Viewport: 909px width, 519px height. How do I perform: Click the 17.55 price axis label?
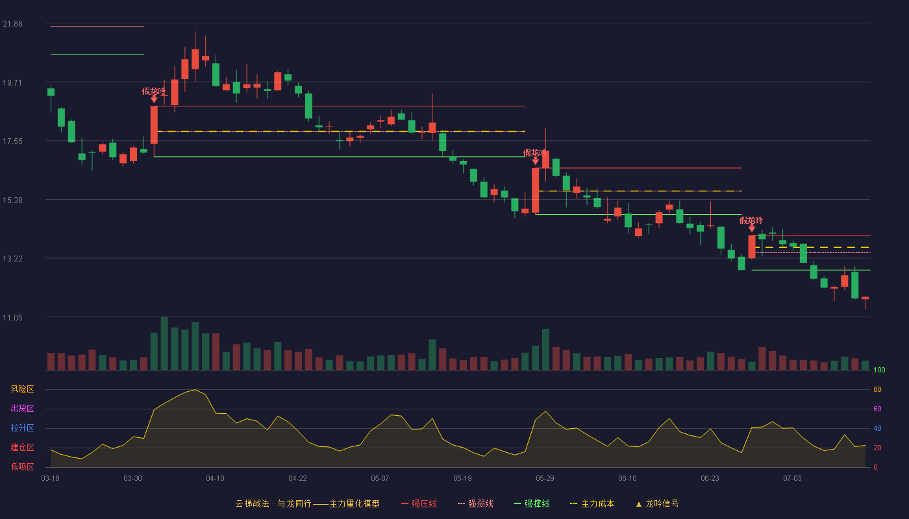click(12, 141)
